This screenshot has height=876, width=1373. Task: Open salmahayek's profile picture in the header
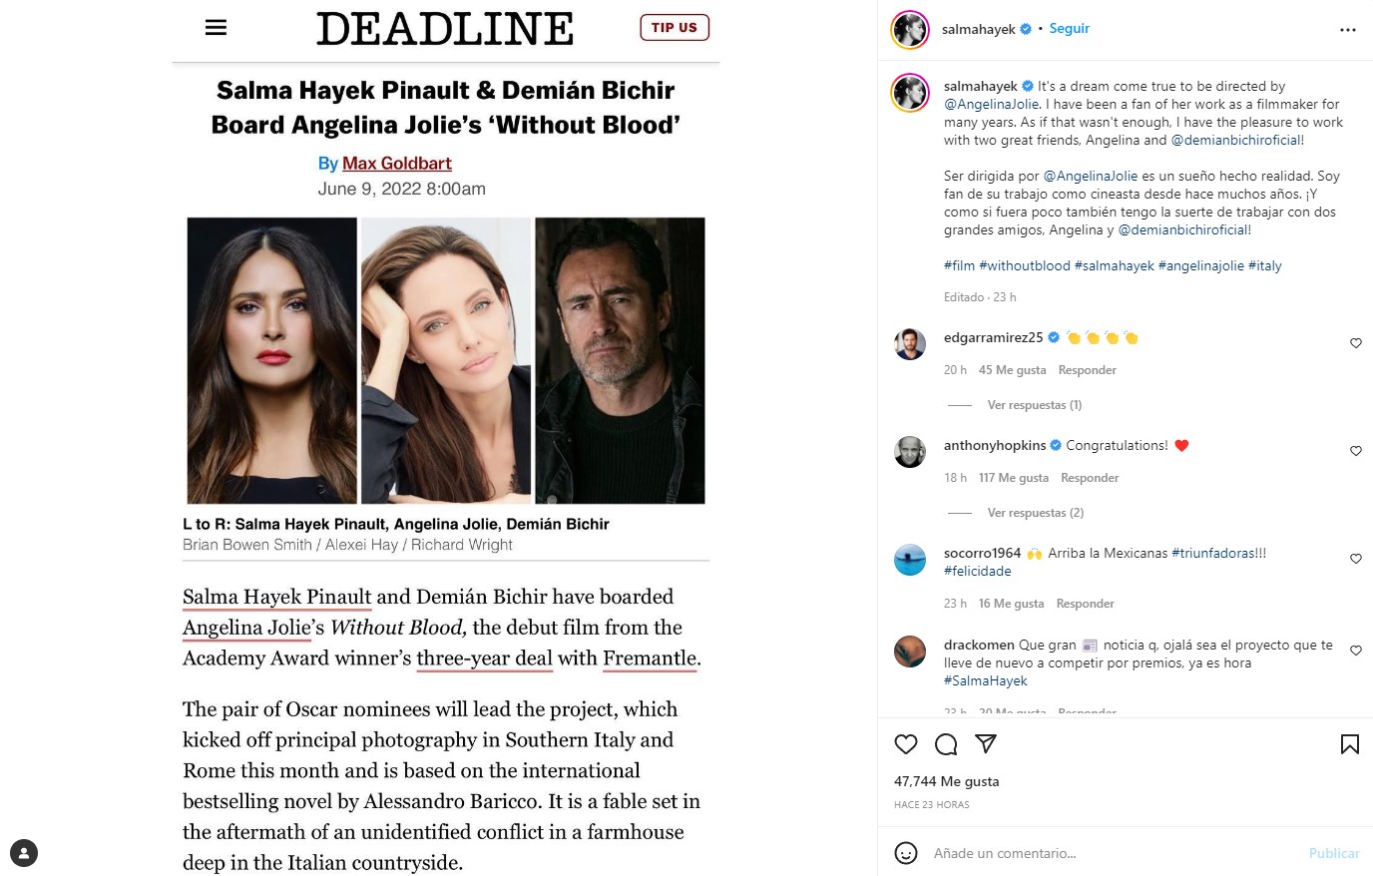pyautogui.click(x=910, y=30)
